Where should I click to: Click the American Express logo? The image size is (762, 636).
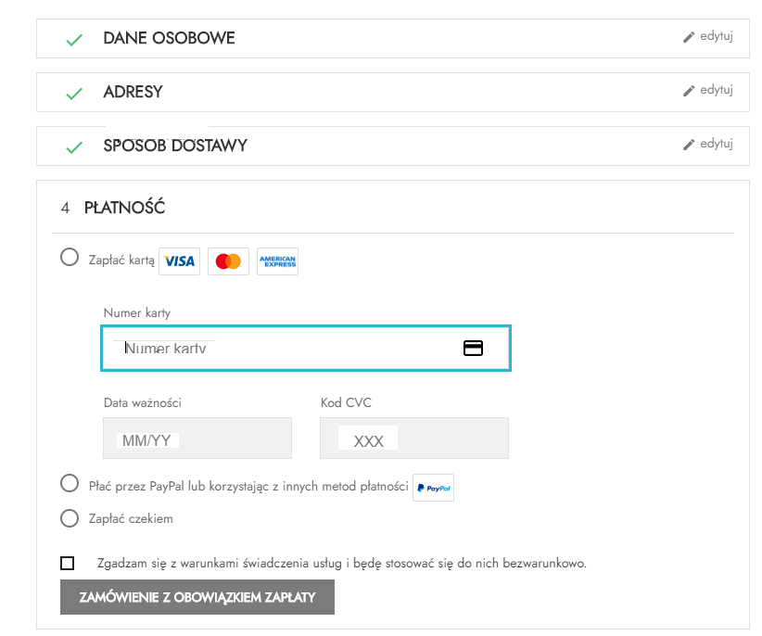277,261
